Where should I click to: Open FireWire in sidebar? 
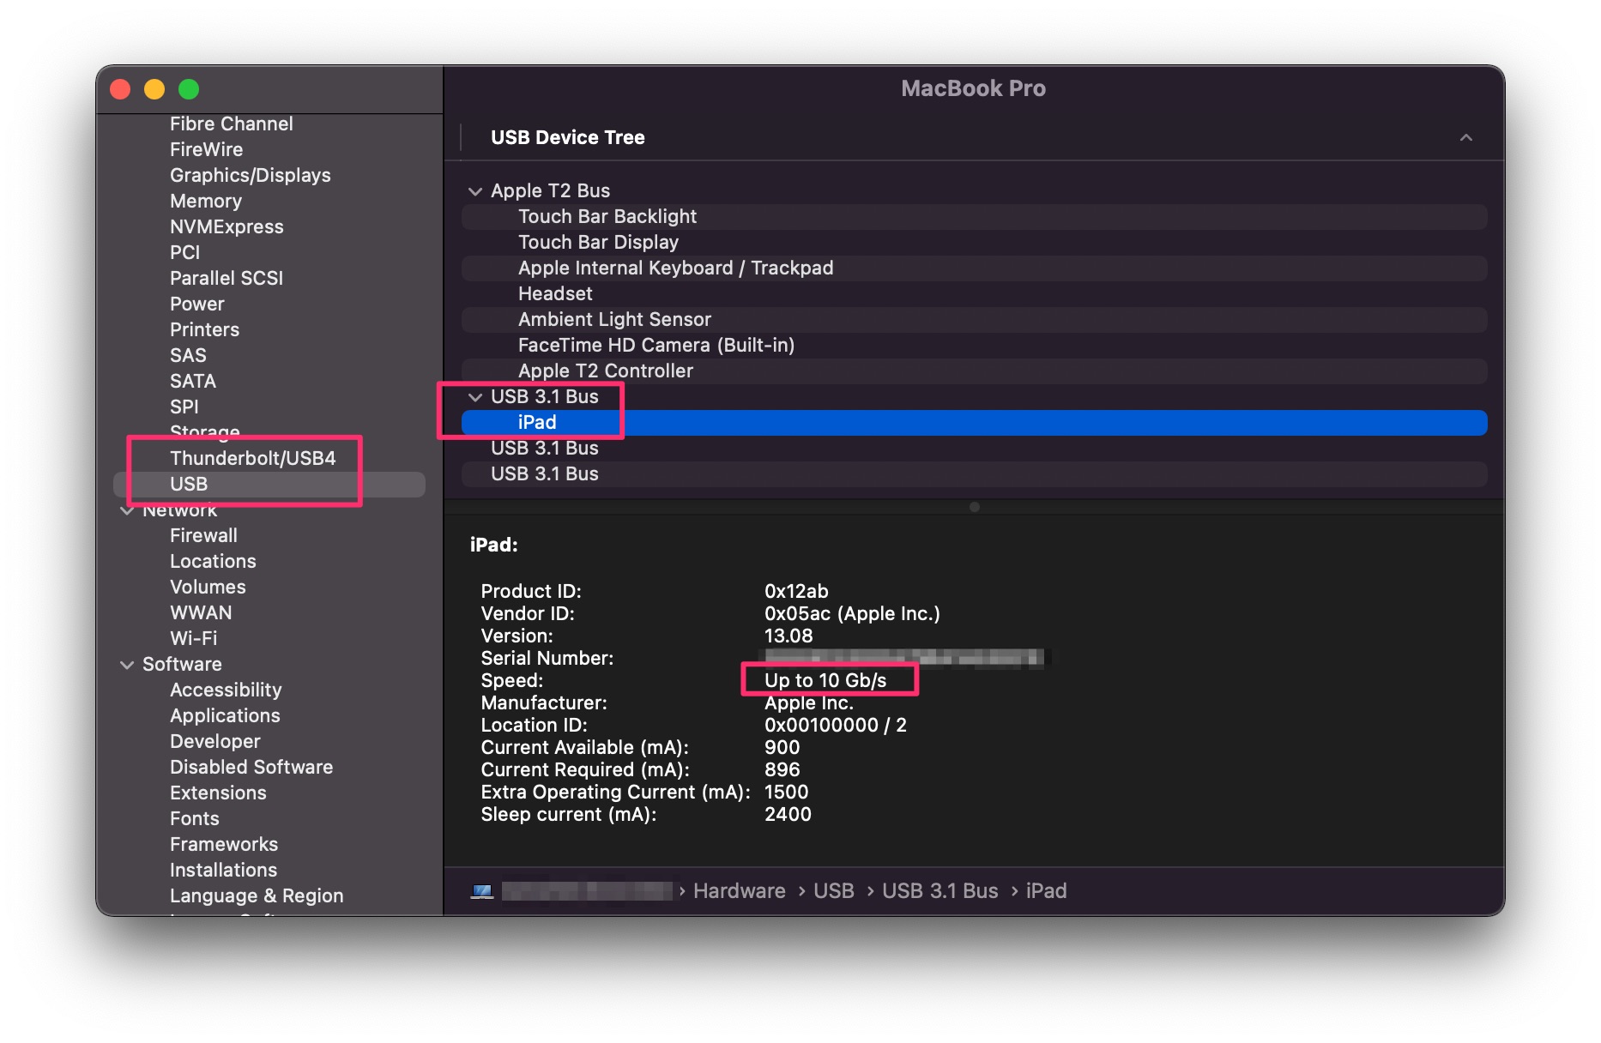click(x=206, y=150)
